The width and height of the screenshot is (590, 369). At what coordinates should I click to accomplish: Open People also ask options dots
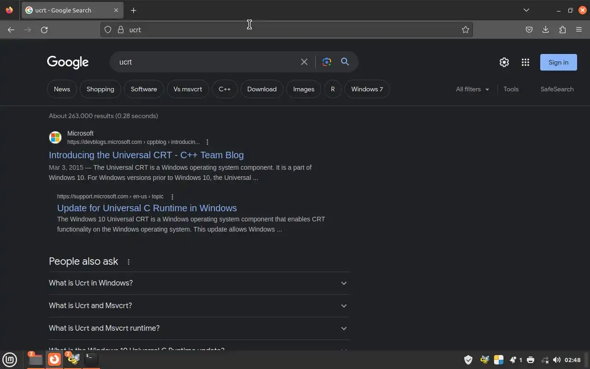129,262
